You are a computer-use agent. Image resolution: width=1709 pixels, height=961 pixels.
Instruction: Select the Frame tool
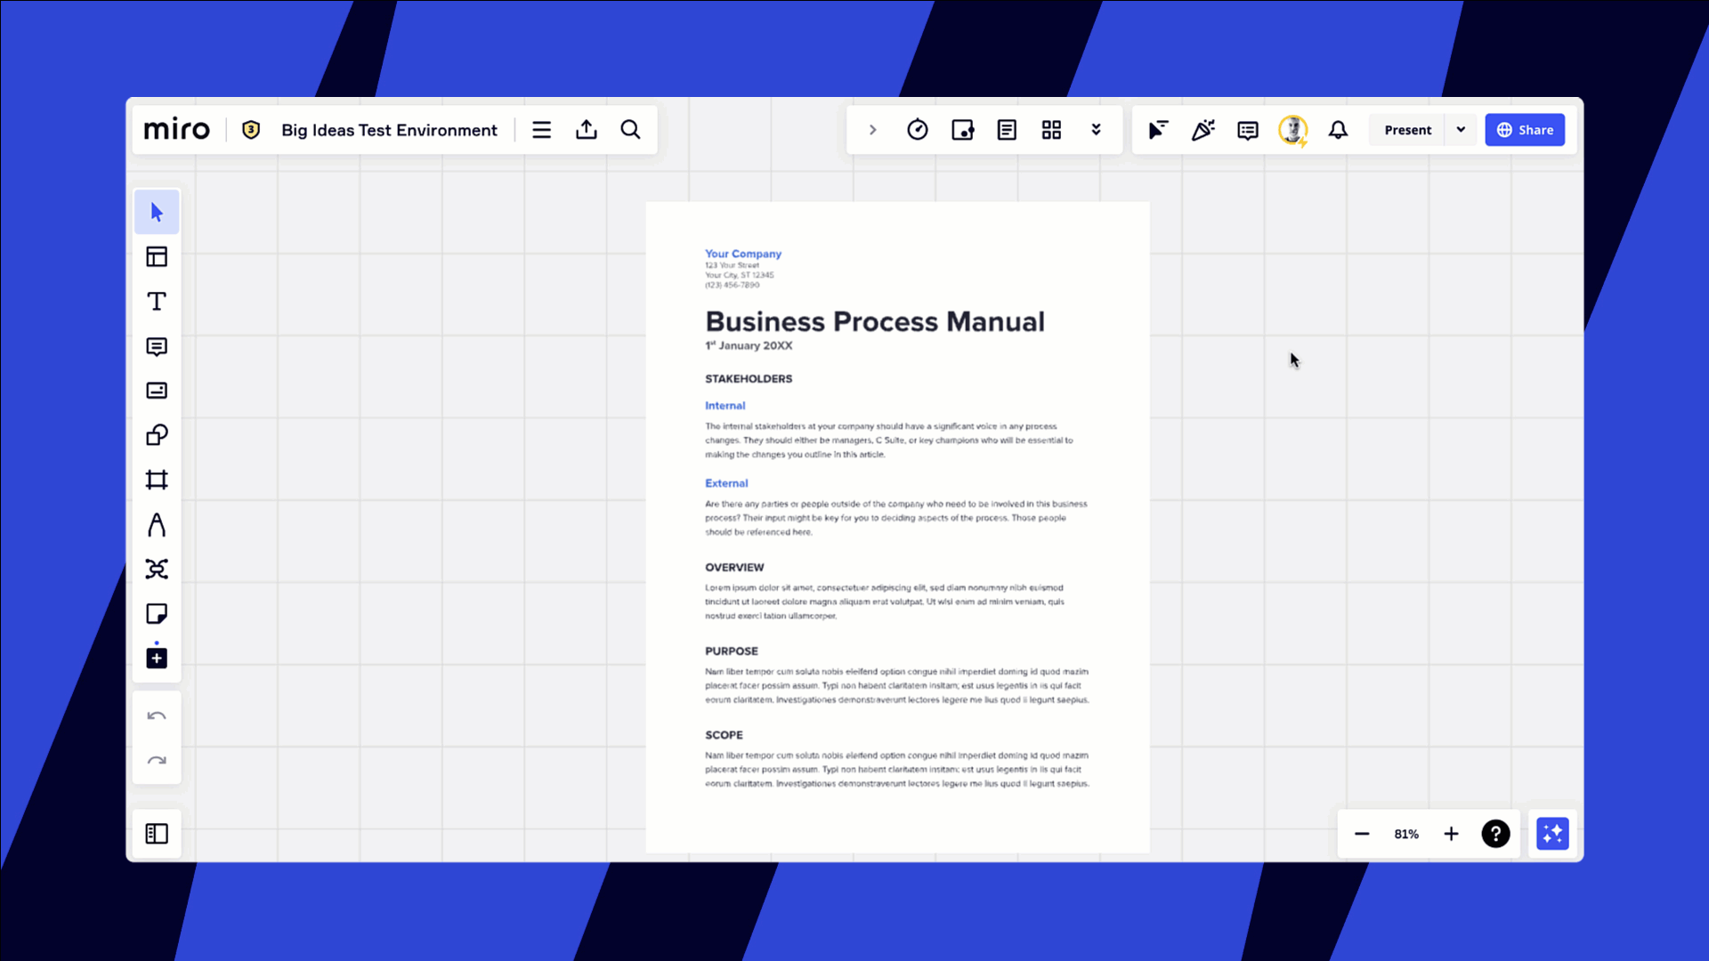(x=156, y=480)
